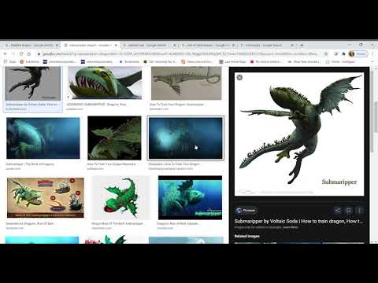
Task: Visit the Pinterest source chip
Action: click(x=246, y=210)
